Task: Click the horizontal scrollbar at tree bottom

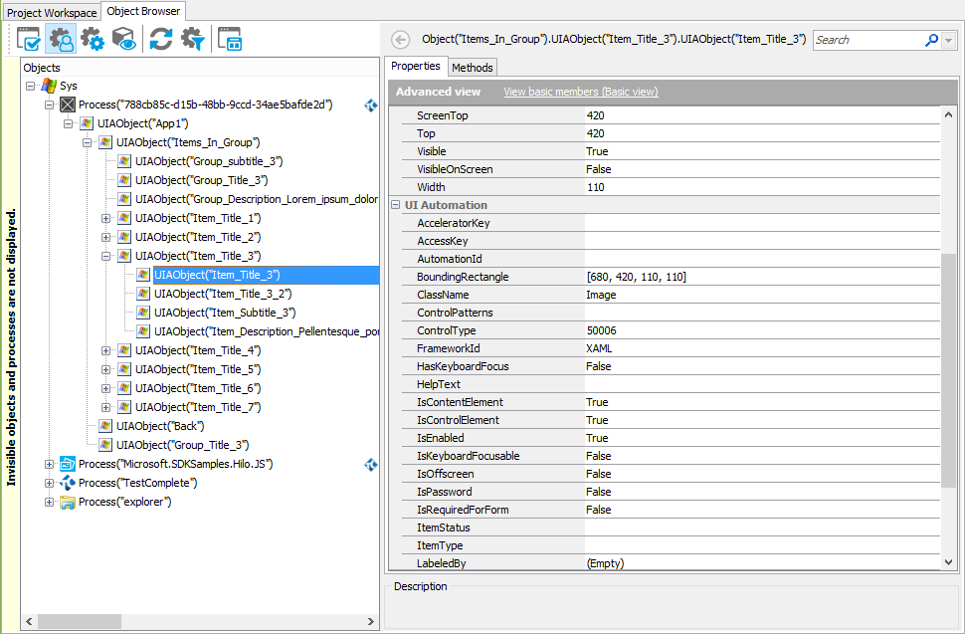Action: click(80, 622)
